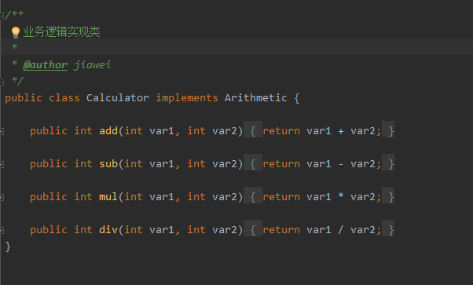
Task: Click the class keyword in declaration
Action: coord(64,97)
